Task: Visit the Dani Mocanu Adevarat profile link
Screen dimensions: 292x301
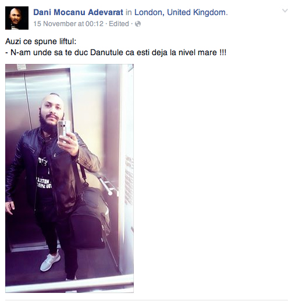Action: pos(78,12)
